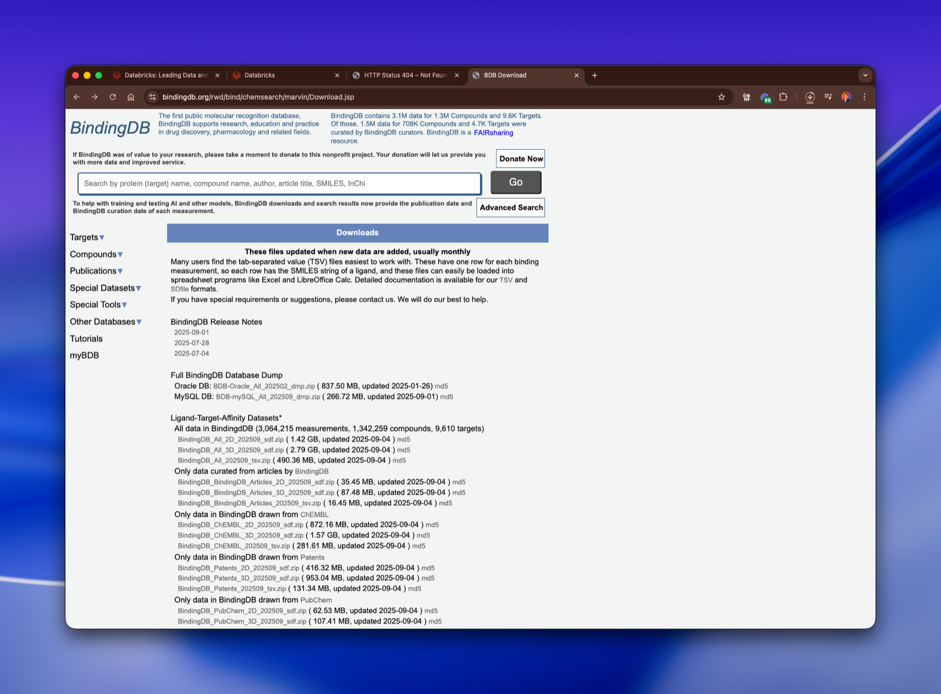
Task: Go to the browser home page
Action: (131, 97)
